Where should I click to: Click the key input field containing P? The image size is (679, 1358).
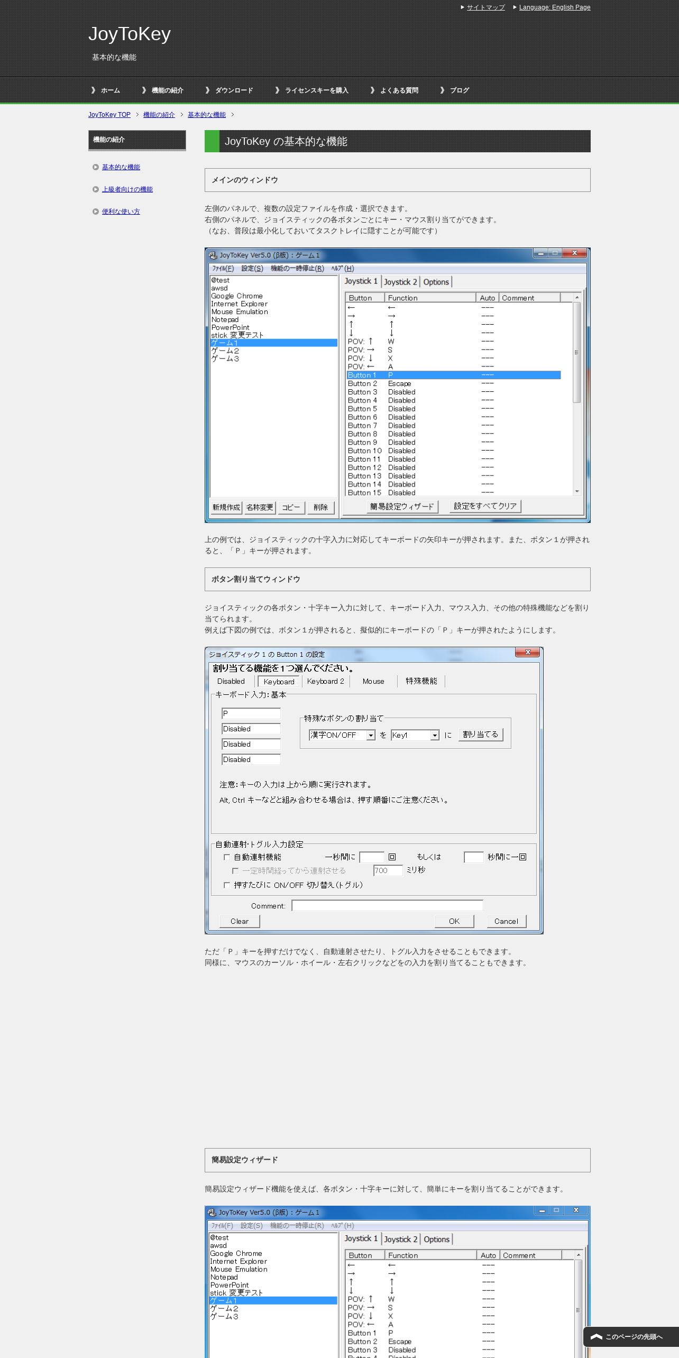251,714
